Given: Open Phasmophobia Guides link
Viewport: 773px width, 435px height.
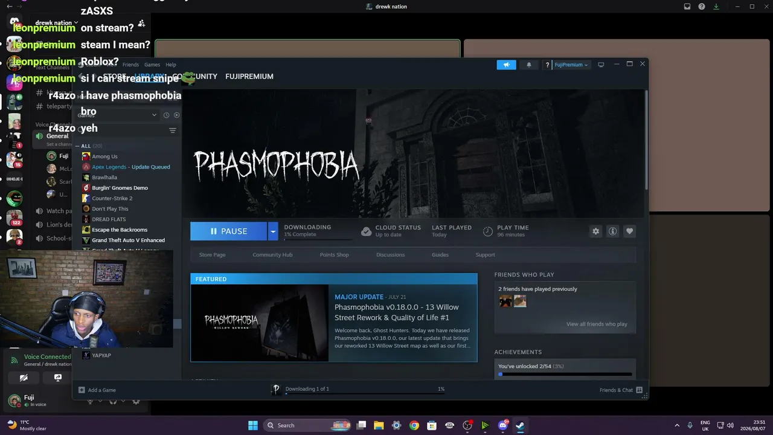Looking at the screenshot, I should pyautogui.click(x=440, y=255).
